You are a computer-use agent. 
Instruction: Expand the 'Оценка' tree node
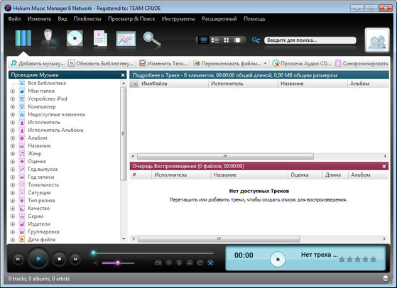[12, 162]
